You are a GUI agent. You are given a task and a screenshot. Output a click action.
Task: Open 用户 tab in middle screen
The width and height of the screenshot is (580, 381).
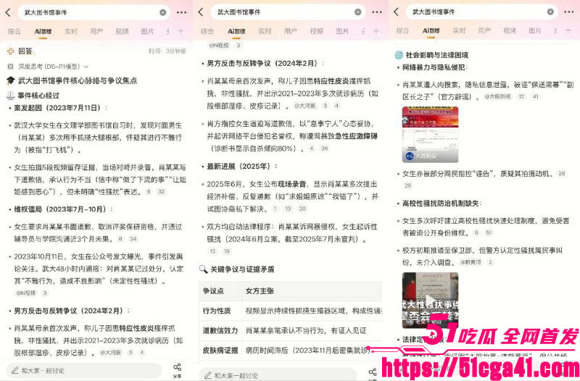[x=291, y=31]
